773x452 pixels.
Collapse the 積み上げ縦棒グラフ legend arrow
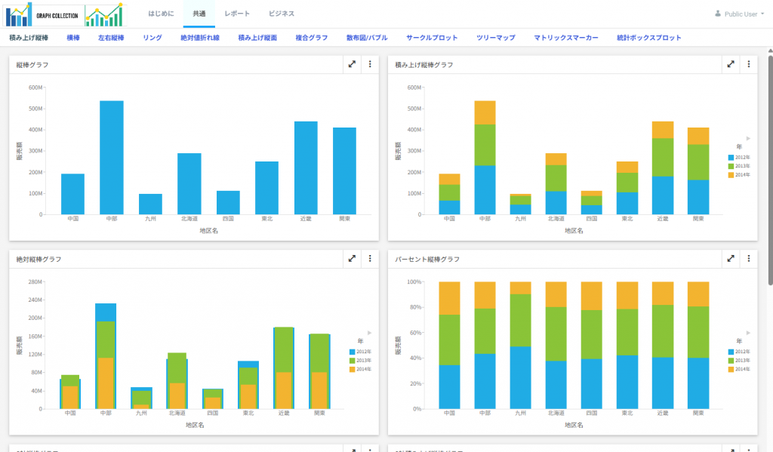[748, 139]
